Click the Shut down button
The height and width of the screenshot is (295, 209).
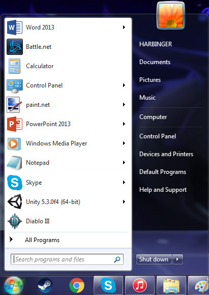point(154,259)
